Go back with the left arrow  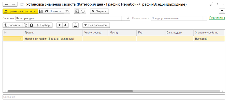6,4
